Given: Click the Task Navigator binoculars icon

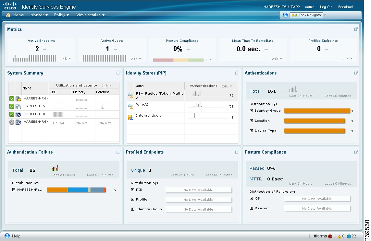Looking at the screenshot, I should pyautogui.click(x=294, y=15).
